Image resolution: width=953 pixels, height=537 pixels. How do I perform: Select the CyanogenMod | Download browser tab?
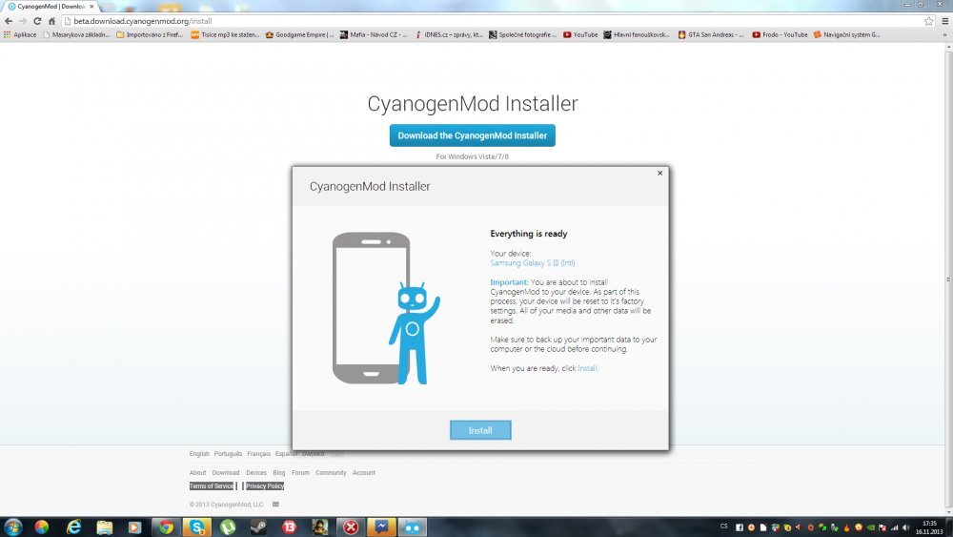coord(51,6)
